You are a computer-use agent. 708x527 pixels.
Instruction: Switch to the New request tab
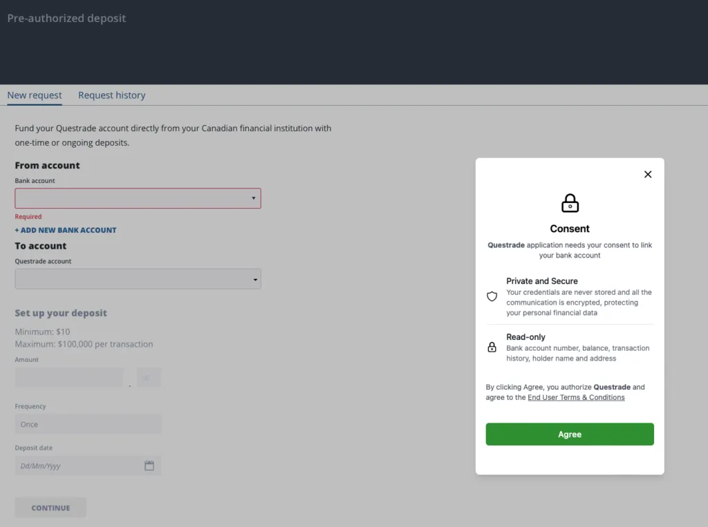tap(35, 95)
